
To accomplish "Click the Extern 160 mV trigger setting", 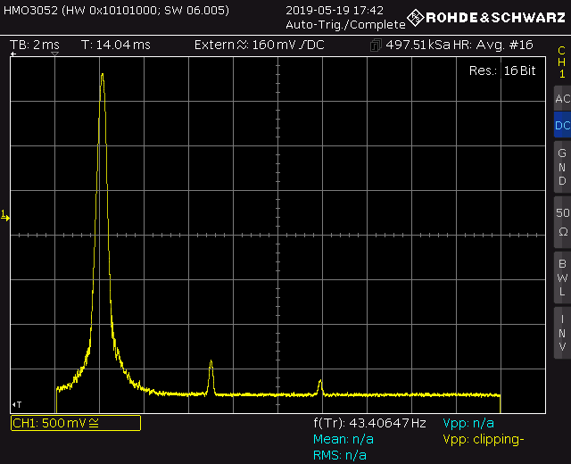I will tap(259, 45).
